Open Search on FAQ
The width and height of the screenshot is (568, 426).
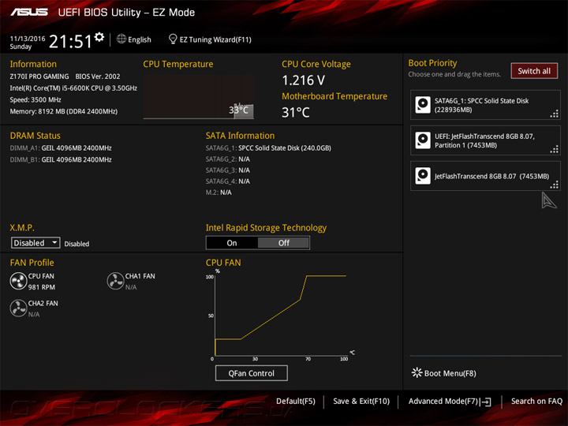pos(536,402)
